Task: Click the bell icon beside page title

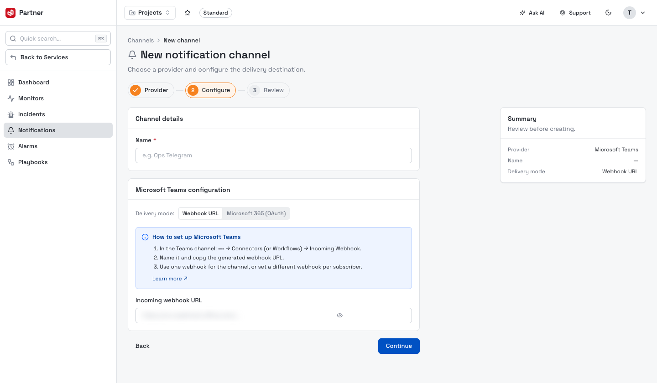Action: 132,55
